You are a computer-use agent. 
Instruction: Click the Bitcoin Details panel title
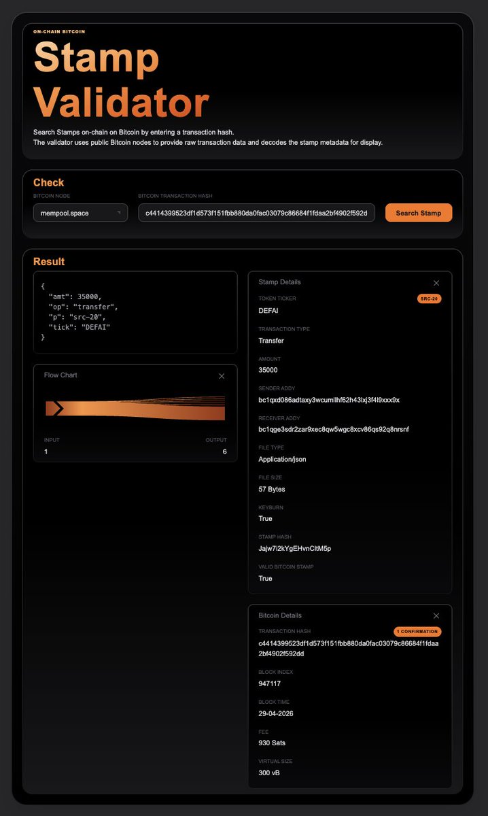(280, 615)
